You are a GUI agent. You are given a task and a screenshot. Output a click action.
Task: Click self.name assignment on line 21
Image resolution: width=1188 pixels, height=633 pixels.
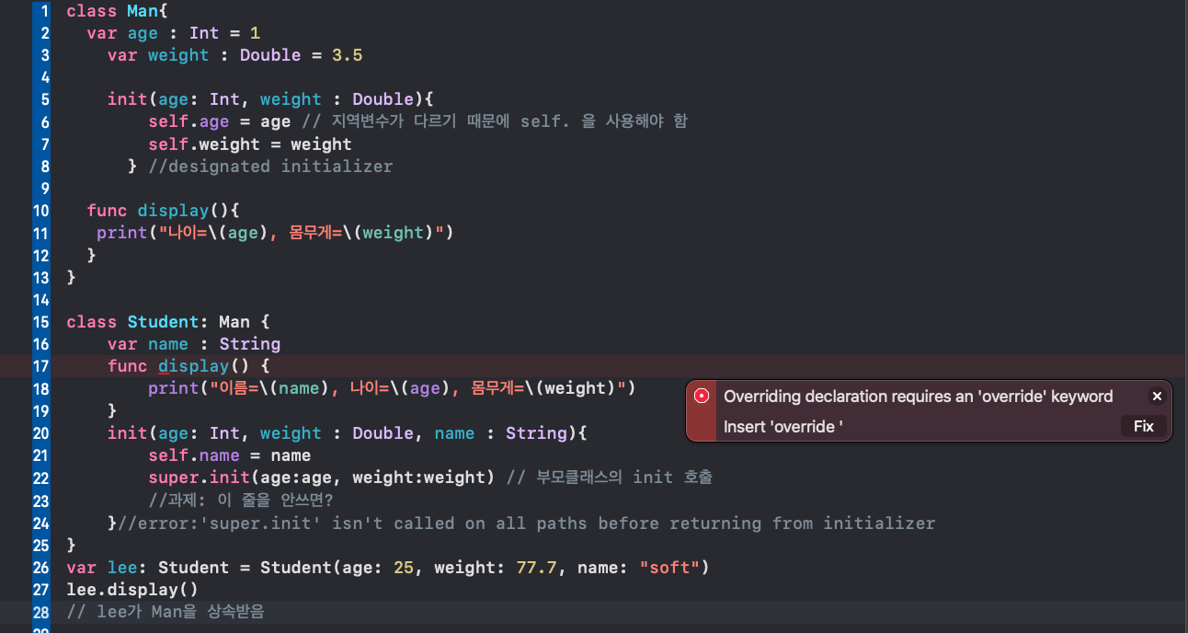230,455
